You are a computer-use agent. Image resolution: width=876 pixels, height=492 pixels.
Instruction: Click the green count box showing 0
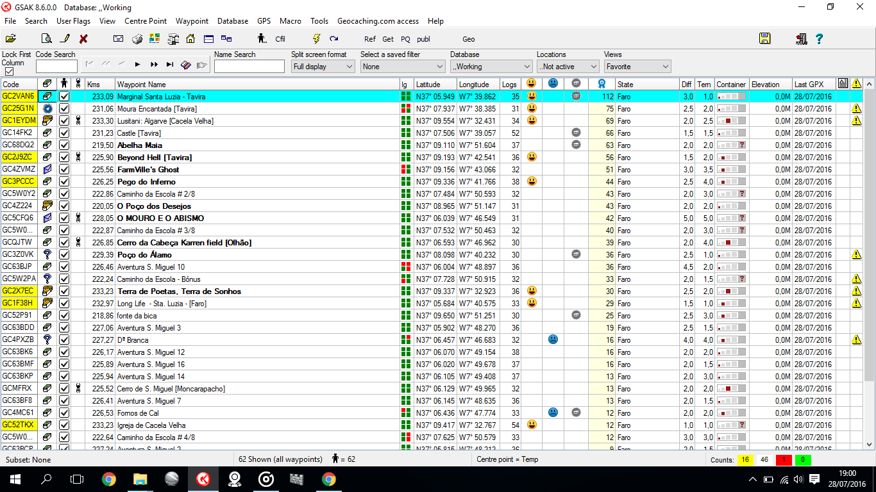[803, 459]
